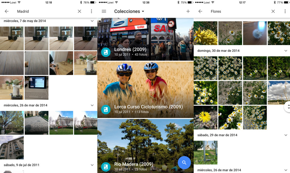
Task: Tap the Bluetooth icon next to 75%
Action: [178, 2]
